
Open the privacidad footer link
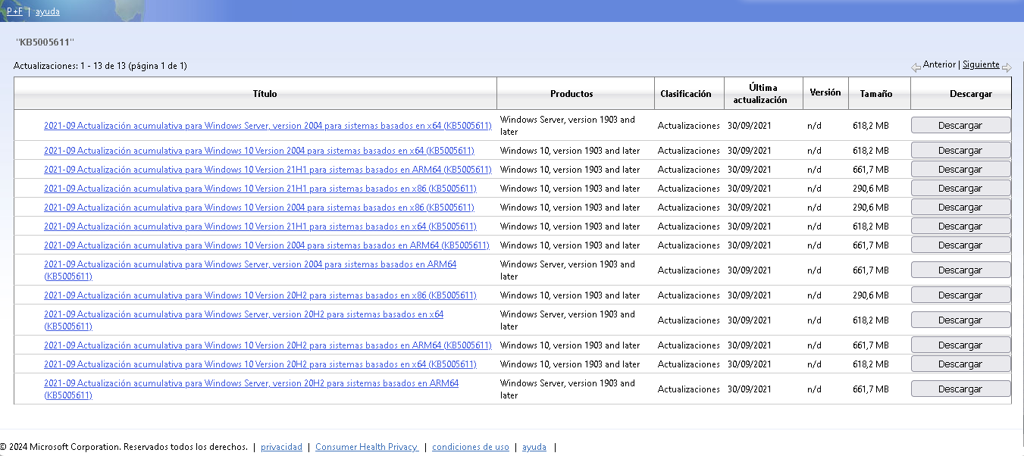(281, 447)
